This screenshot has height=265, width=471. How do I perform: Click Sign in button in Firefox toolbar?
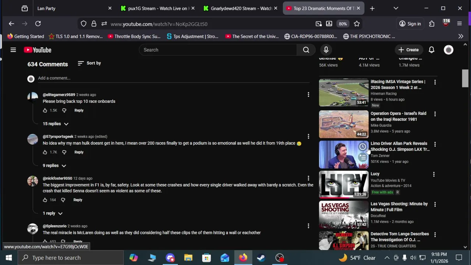(x=410, y=24)
